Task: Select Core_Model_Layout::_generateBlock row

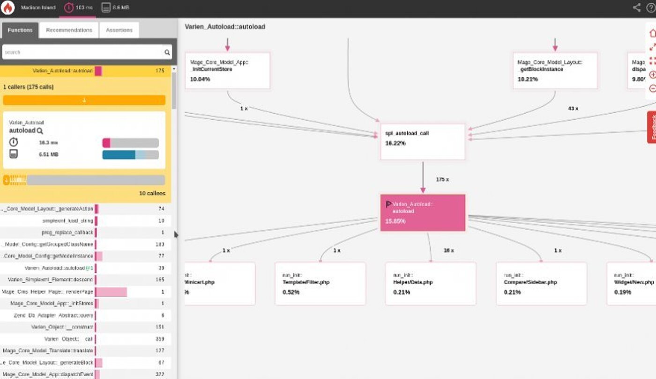Action: (x=85, y=363)
